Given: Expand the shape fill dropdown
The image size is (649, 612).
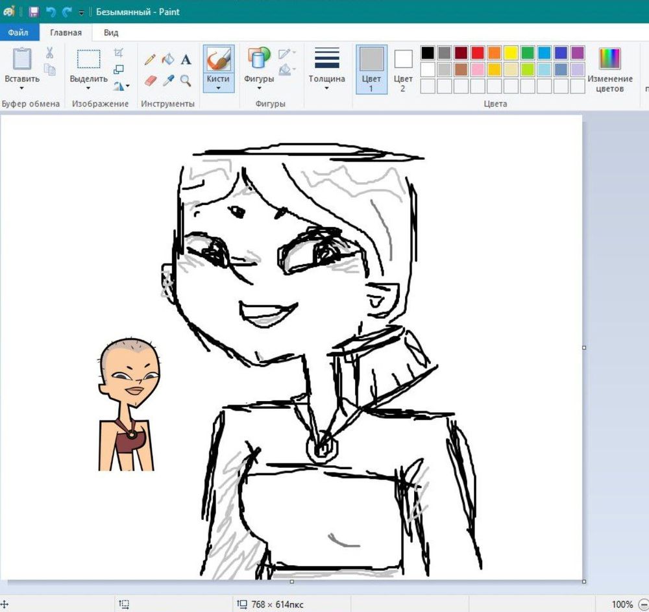Looking at the screenshot, I should pos(294,68).
